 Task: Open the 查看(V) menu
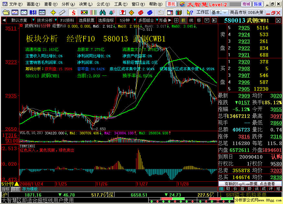pos(51,4)
